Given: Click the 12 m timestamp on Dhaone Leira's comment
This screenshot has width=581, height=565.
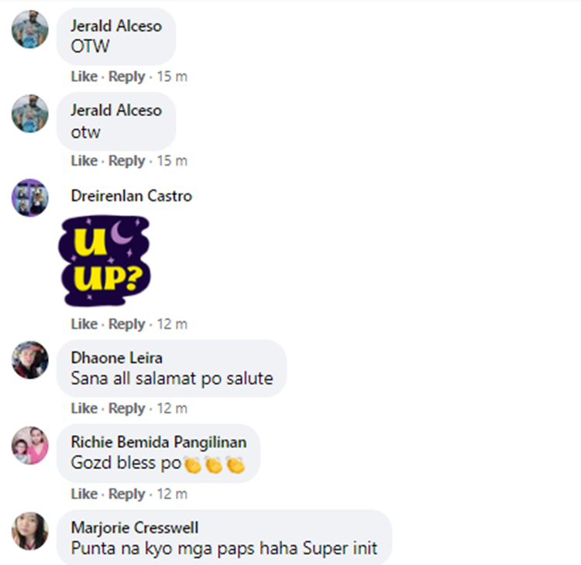Looking at the screenshot, I should point(172,409).
